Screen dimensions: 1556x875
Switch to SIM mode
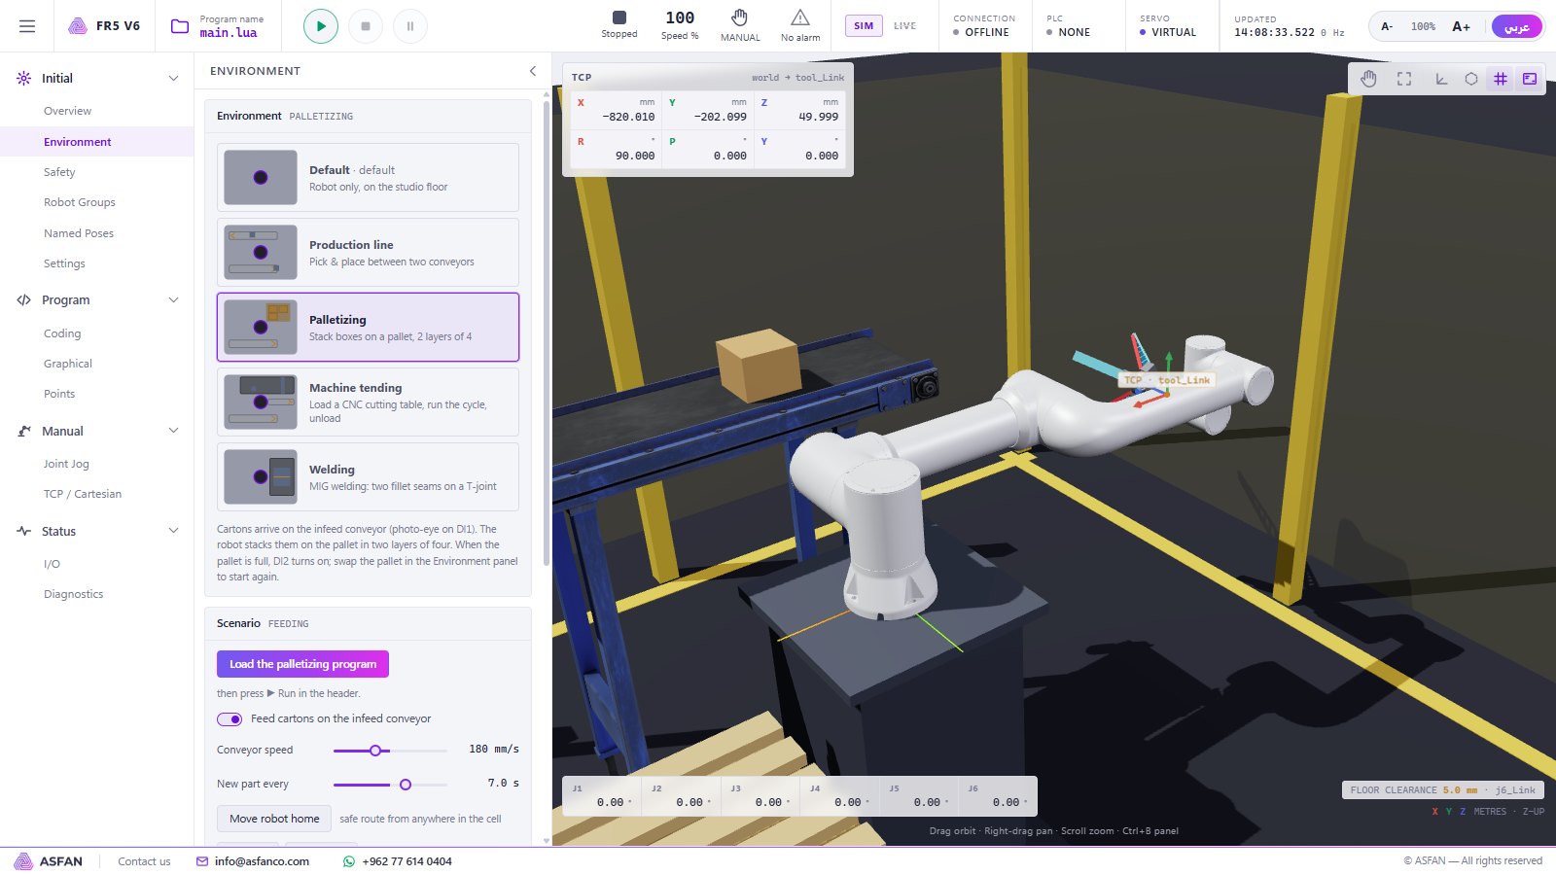(x=864, y=26)
